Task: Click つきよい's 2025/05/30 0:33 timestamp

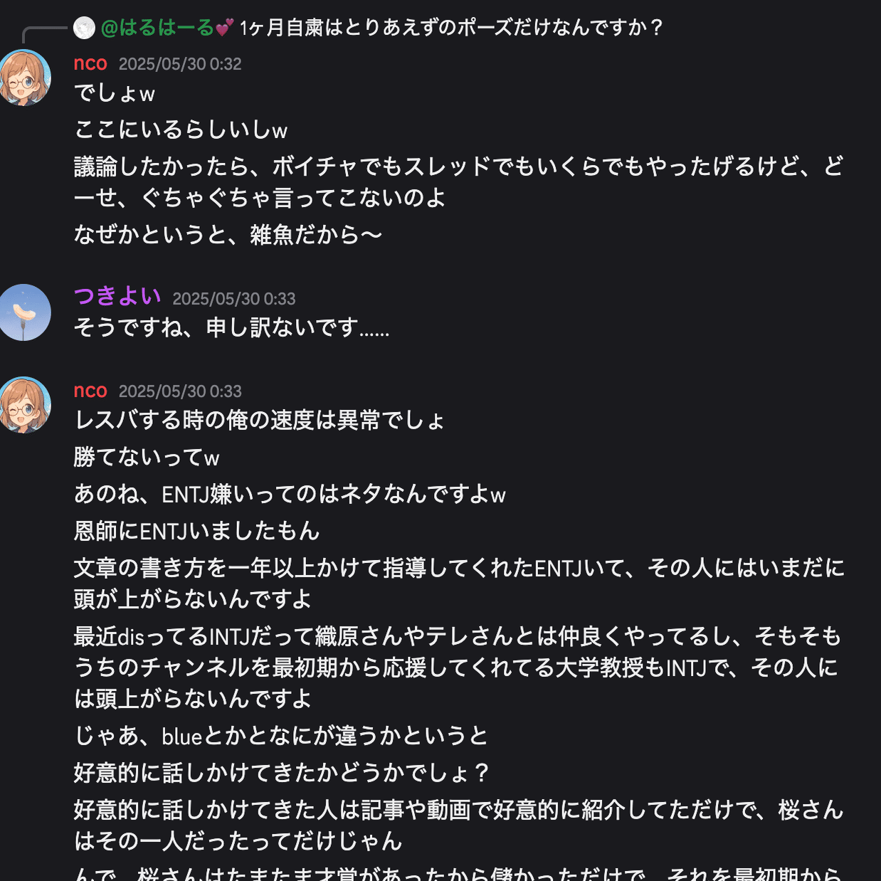Action: click(234, 299)
